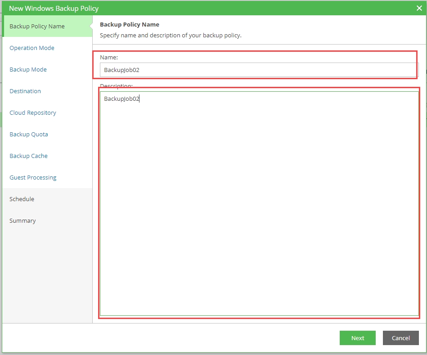427x355 pixels.
Task: Click the Name field label
Action: coord(109,58)
